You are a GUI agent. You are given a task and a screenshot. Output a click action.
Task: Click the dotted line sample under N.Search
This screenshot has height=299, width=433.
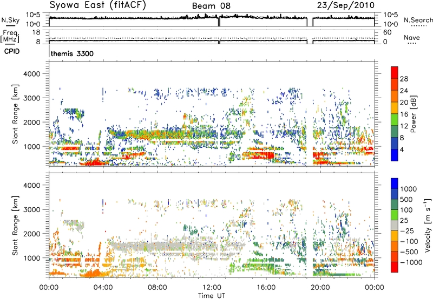click(x=418, y=26)
